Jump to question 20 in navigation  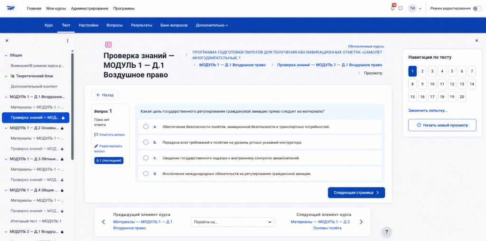click(462, 97)
